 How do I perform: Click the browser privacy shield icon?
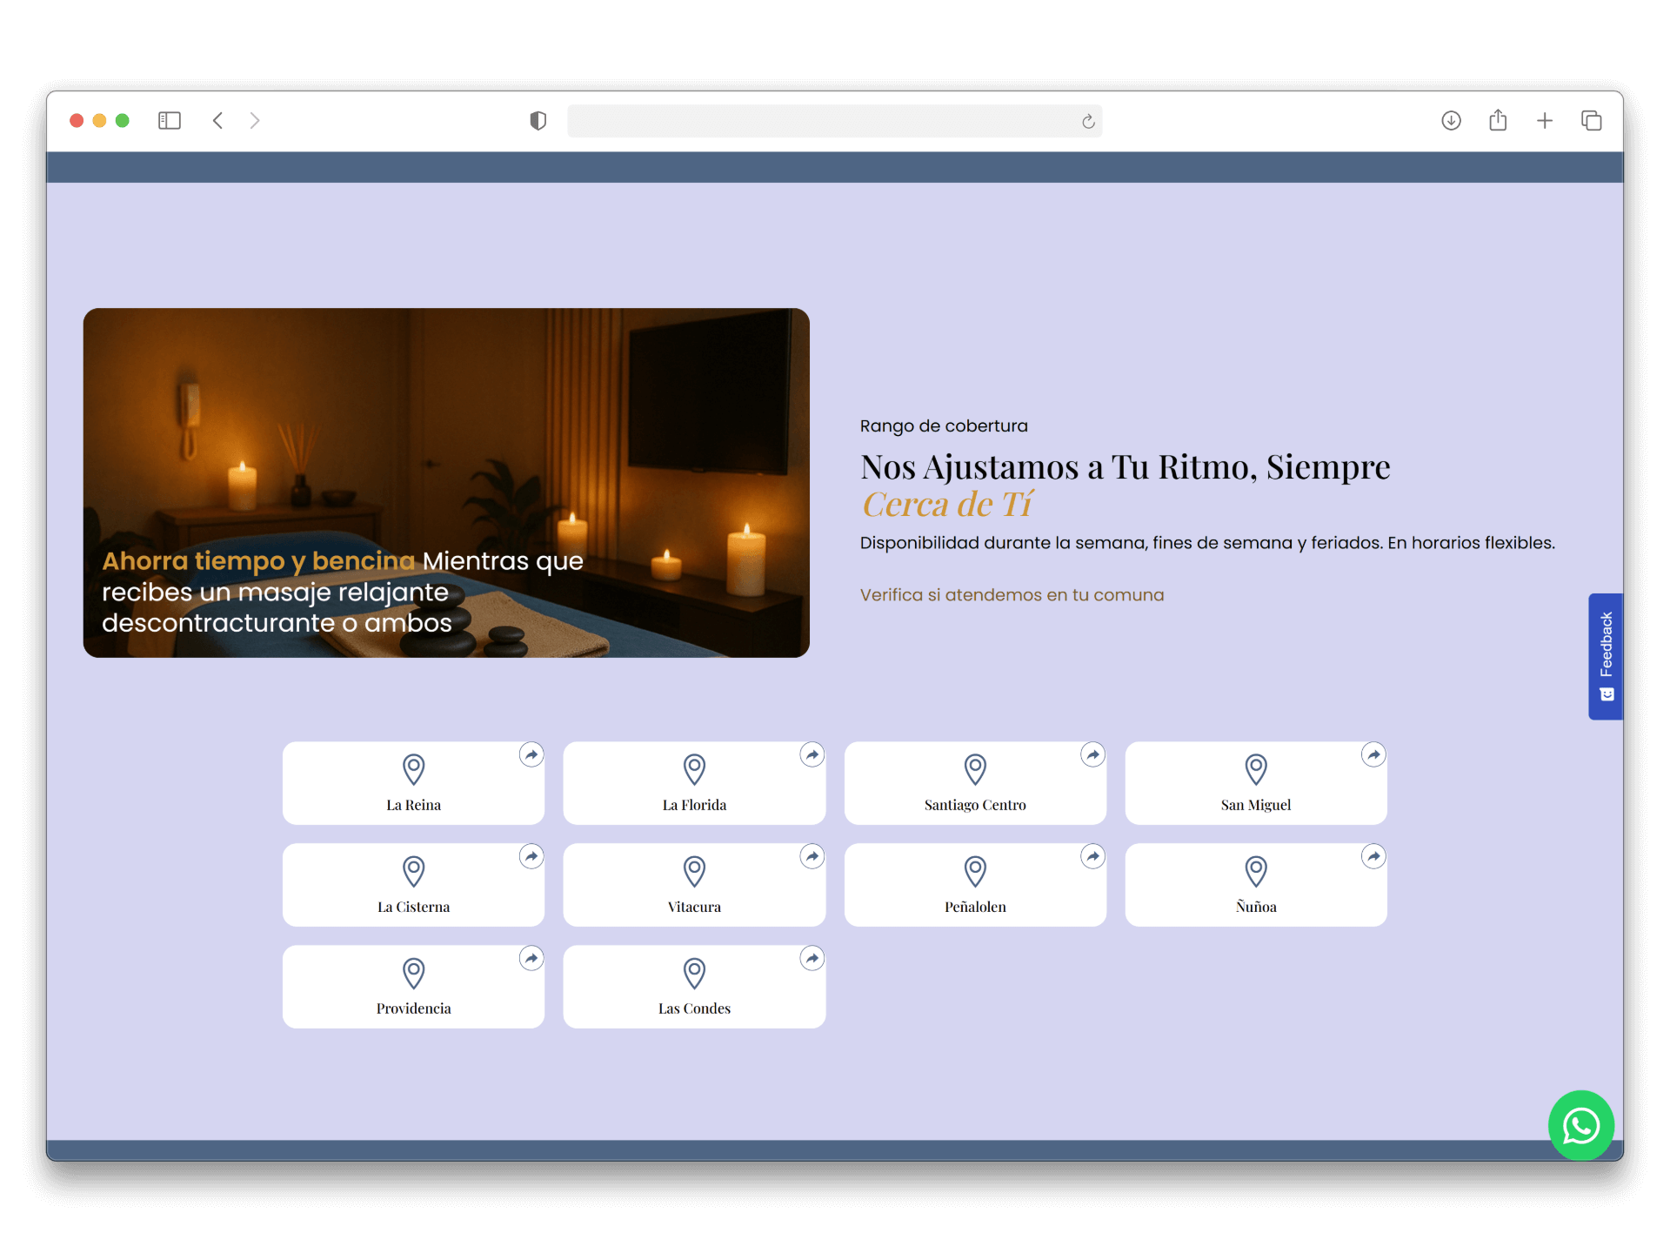coord(538,121)
